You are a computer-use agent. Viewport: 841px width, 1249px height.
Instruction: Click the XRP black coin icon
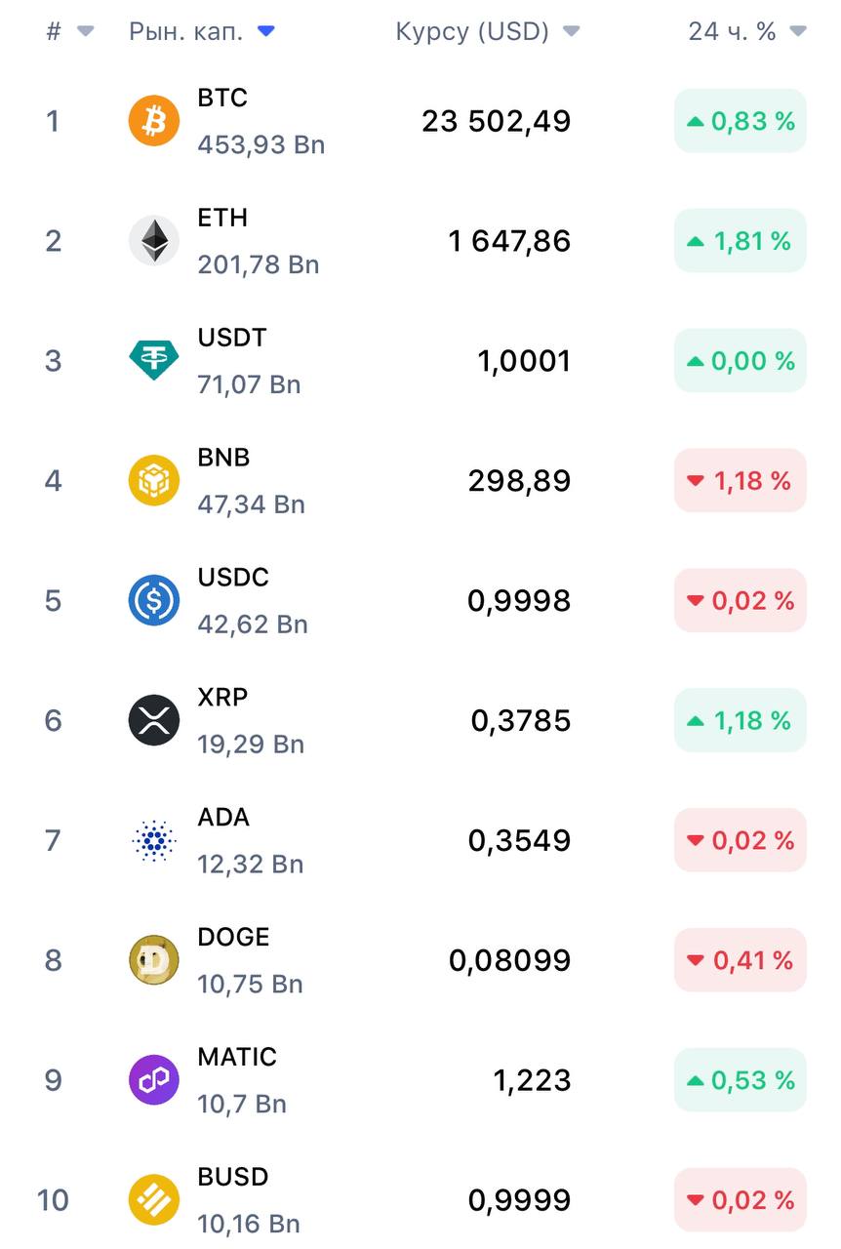pyautogui.click(x=154, y=720)
